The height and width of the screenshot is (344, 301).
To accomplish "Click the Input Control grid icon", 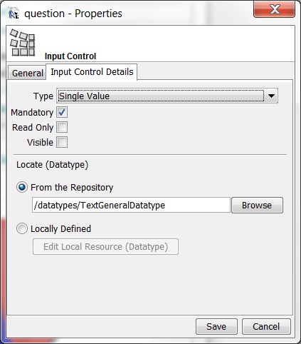I will click(23, 43).
